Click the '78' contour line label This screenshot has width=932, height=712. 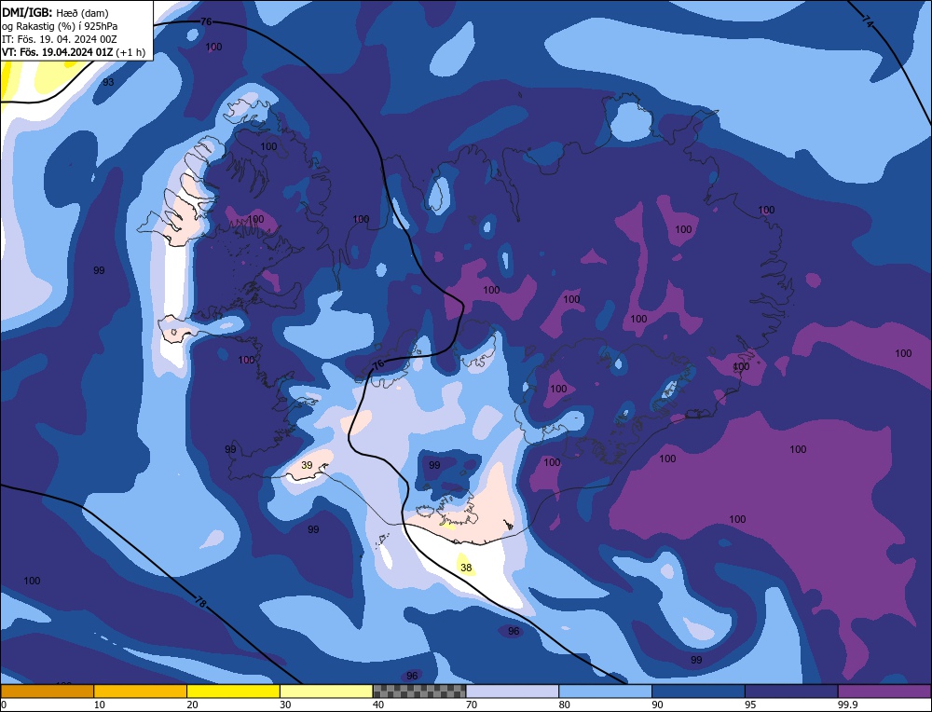coord(201,601)
